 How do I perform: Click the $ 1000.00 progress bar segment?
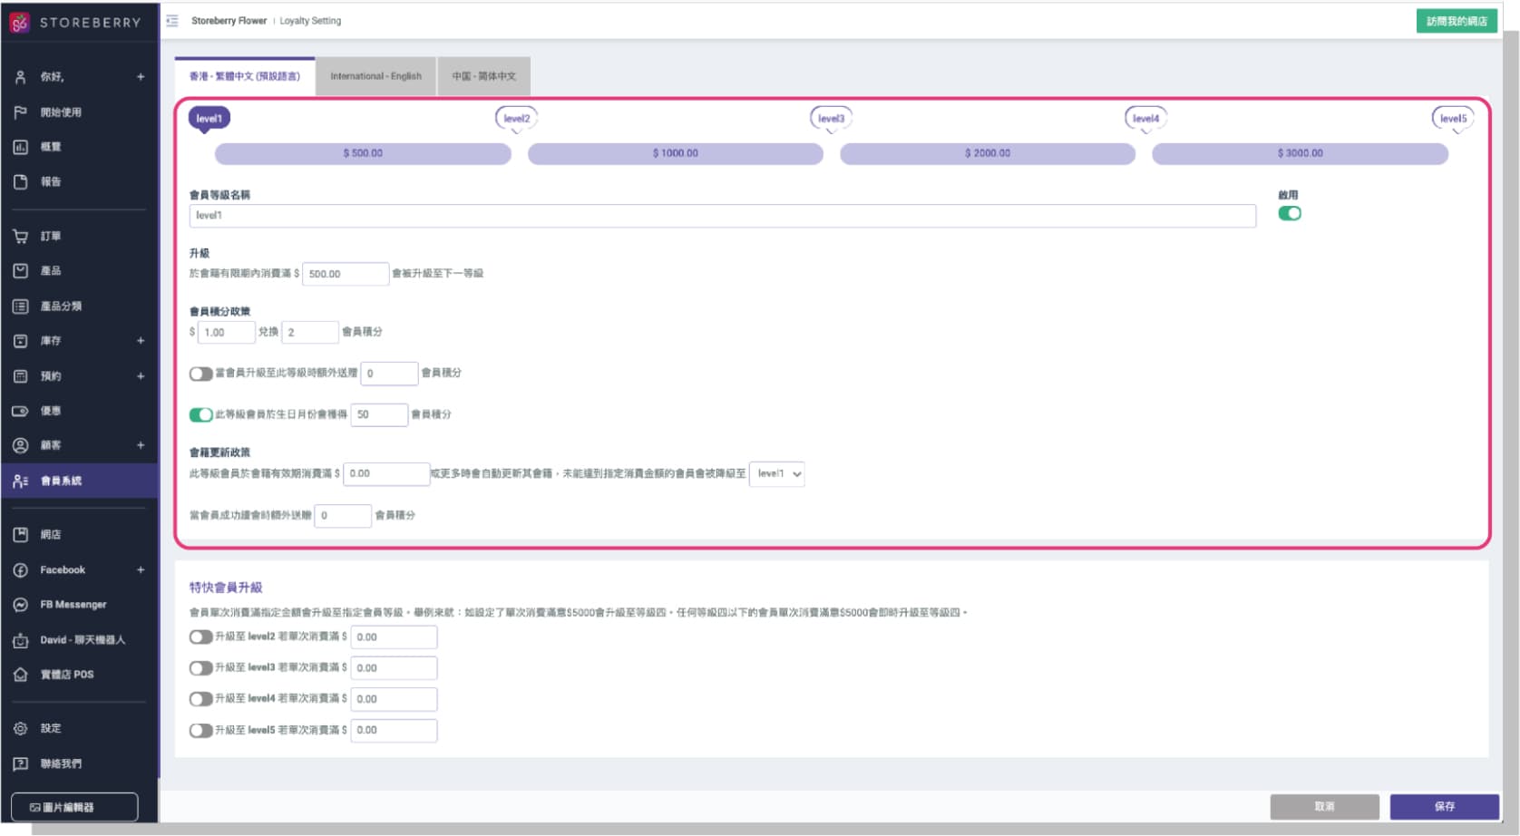tap(676, 153)
